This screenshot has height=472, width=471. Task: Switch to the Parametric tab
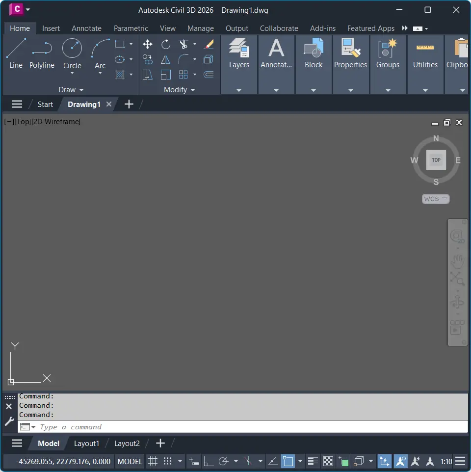point(131,28)
